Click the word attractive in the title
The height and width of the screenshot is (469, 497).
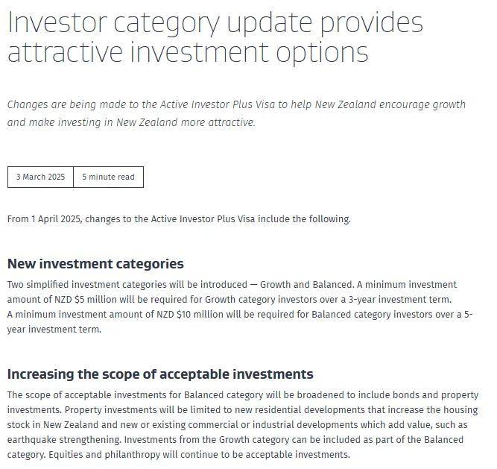(x=65, y=52)
